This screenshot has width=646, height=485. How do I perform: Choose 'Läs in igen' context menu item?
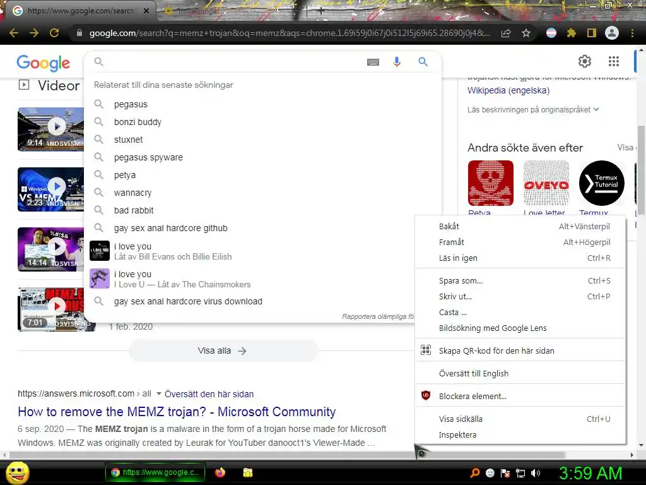click(520, 258)
